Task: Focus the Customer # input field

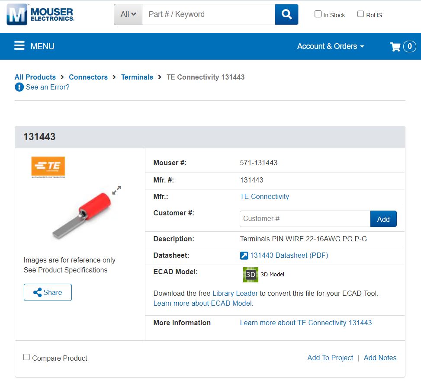Action: 305,219
